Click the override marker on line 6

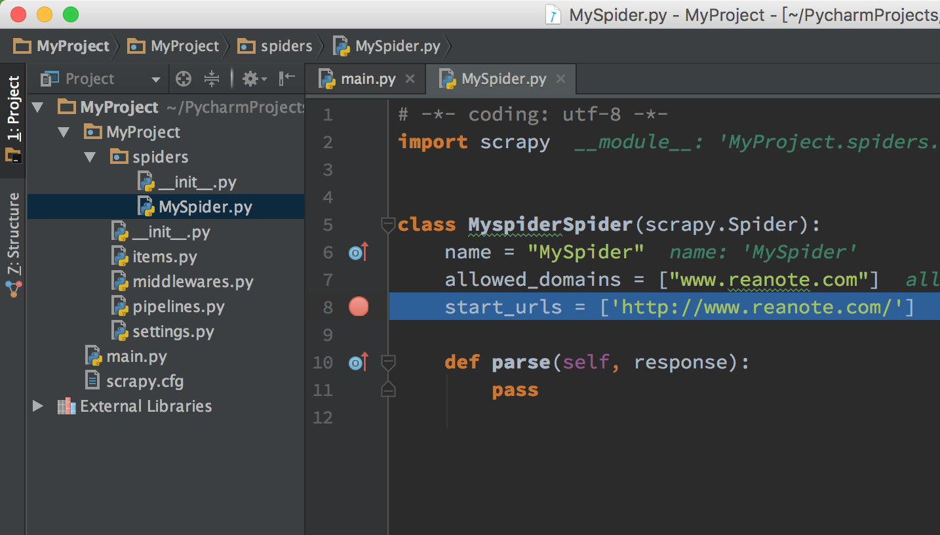tap(359, 252)
